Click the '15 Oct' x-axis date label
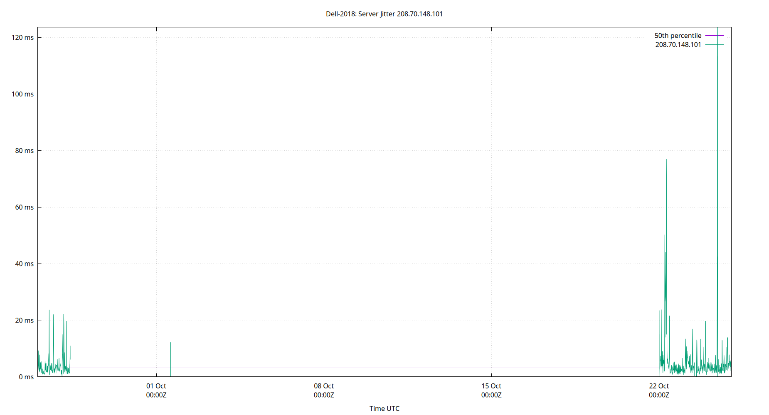The image size is (769, 415). [491, 386]
